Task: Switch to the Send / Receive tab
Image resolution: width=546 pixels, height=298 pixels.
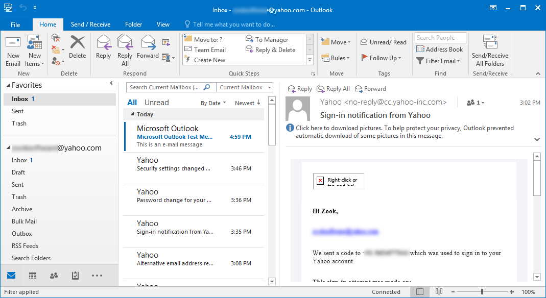Action: pos(90,24)
